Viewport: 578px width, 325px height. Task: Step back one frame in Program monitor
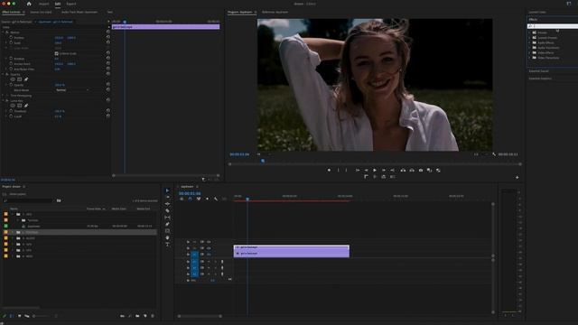pos(366,171)
